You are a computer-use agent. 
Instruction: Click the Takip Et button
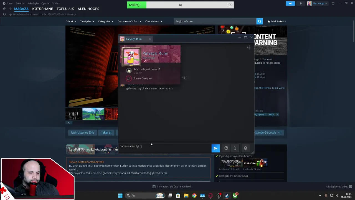pos(106,132)
